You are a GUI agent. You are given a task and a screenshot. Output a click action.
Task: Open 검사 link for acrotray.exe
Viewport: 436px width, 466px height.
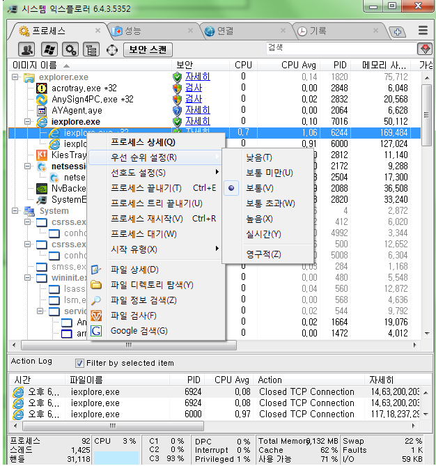tap(194, 88)
